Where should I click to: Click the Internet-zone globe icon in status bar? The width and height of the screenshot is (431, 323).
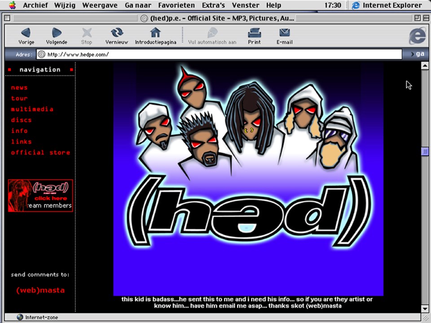[x=20, y=317]
